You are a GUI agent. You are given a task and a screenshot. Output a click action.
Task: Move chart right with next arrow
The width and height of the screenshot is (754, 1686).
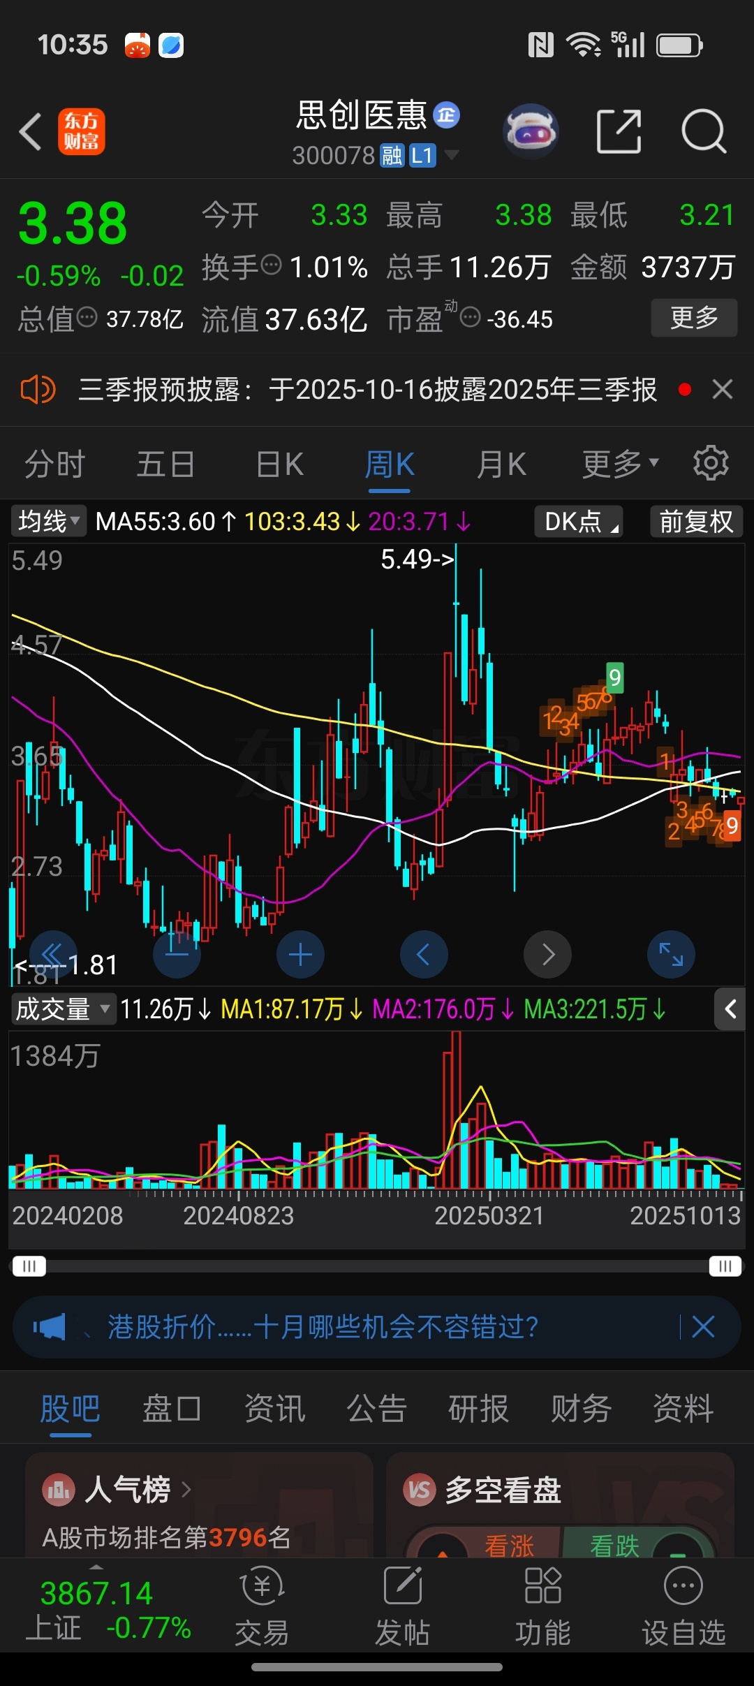pos(547,954)
